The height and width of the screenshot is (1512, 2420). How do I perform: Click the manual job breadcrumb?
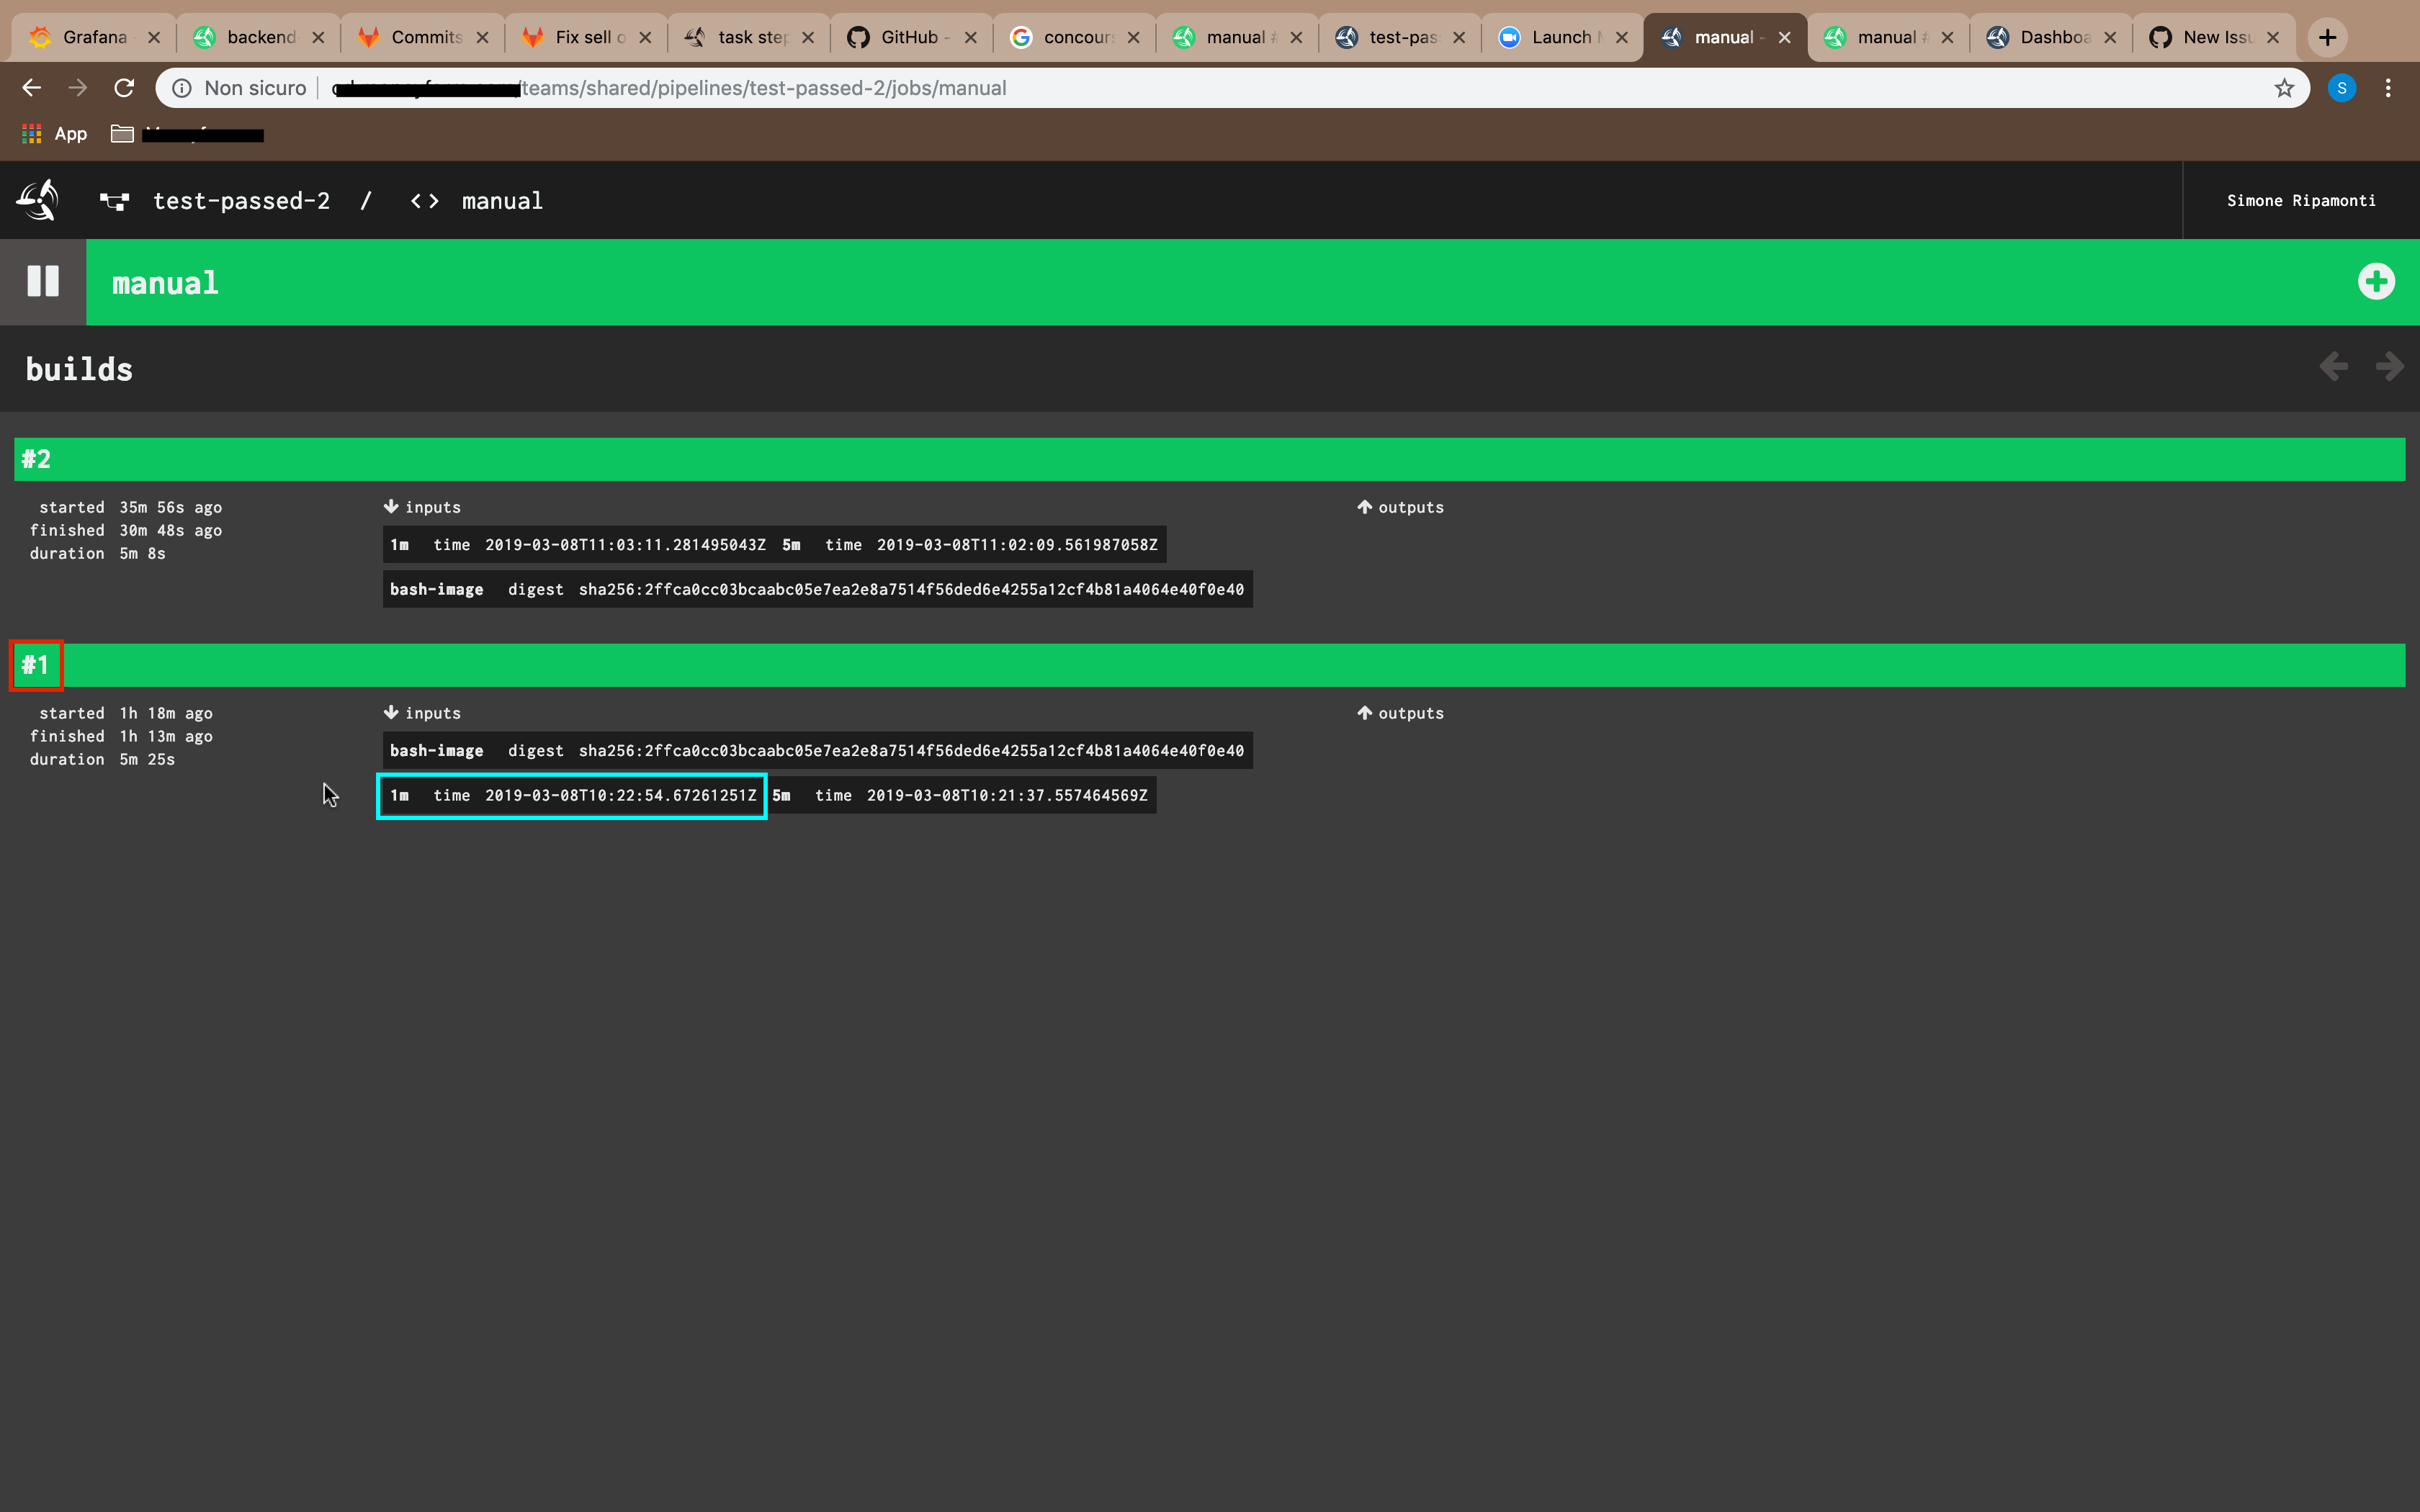tap(477, 201)
